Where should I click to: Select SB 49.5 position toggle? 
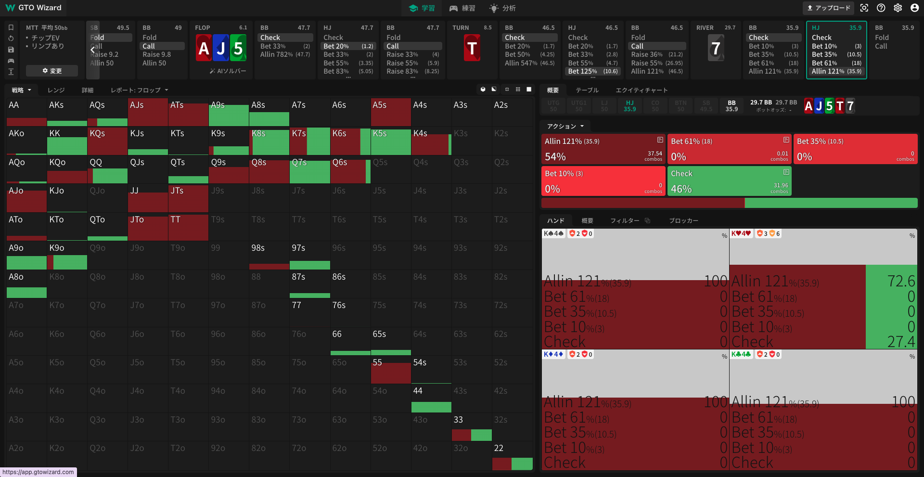click(706, 106)
